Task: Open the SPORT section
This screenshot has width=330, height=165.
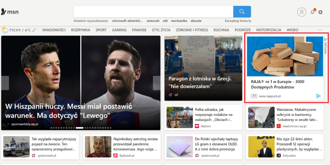Action: pos(101,30)
